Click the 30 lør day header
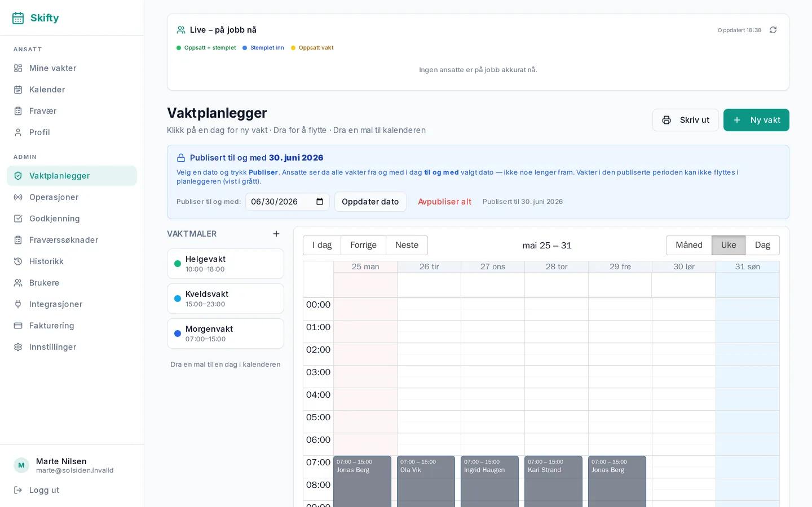Viewport: 812px width, 507px height. pos(684,266)
